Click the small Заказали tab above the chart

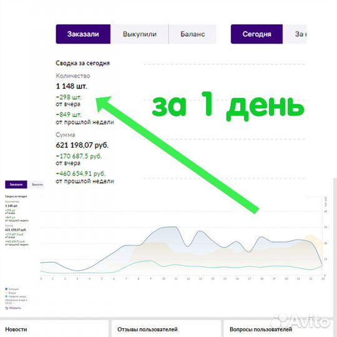click(x=16, y=184)
